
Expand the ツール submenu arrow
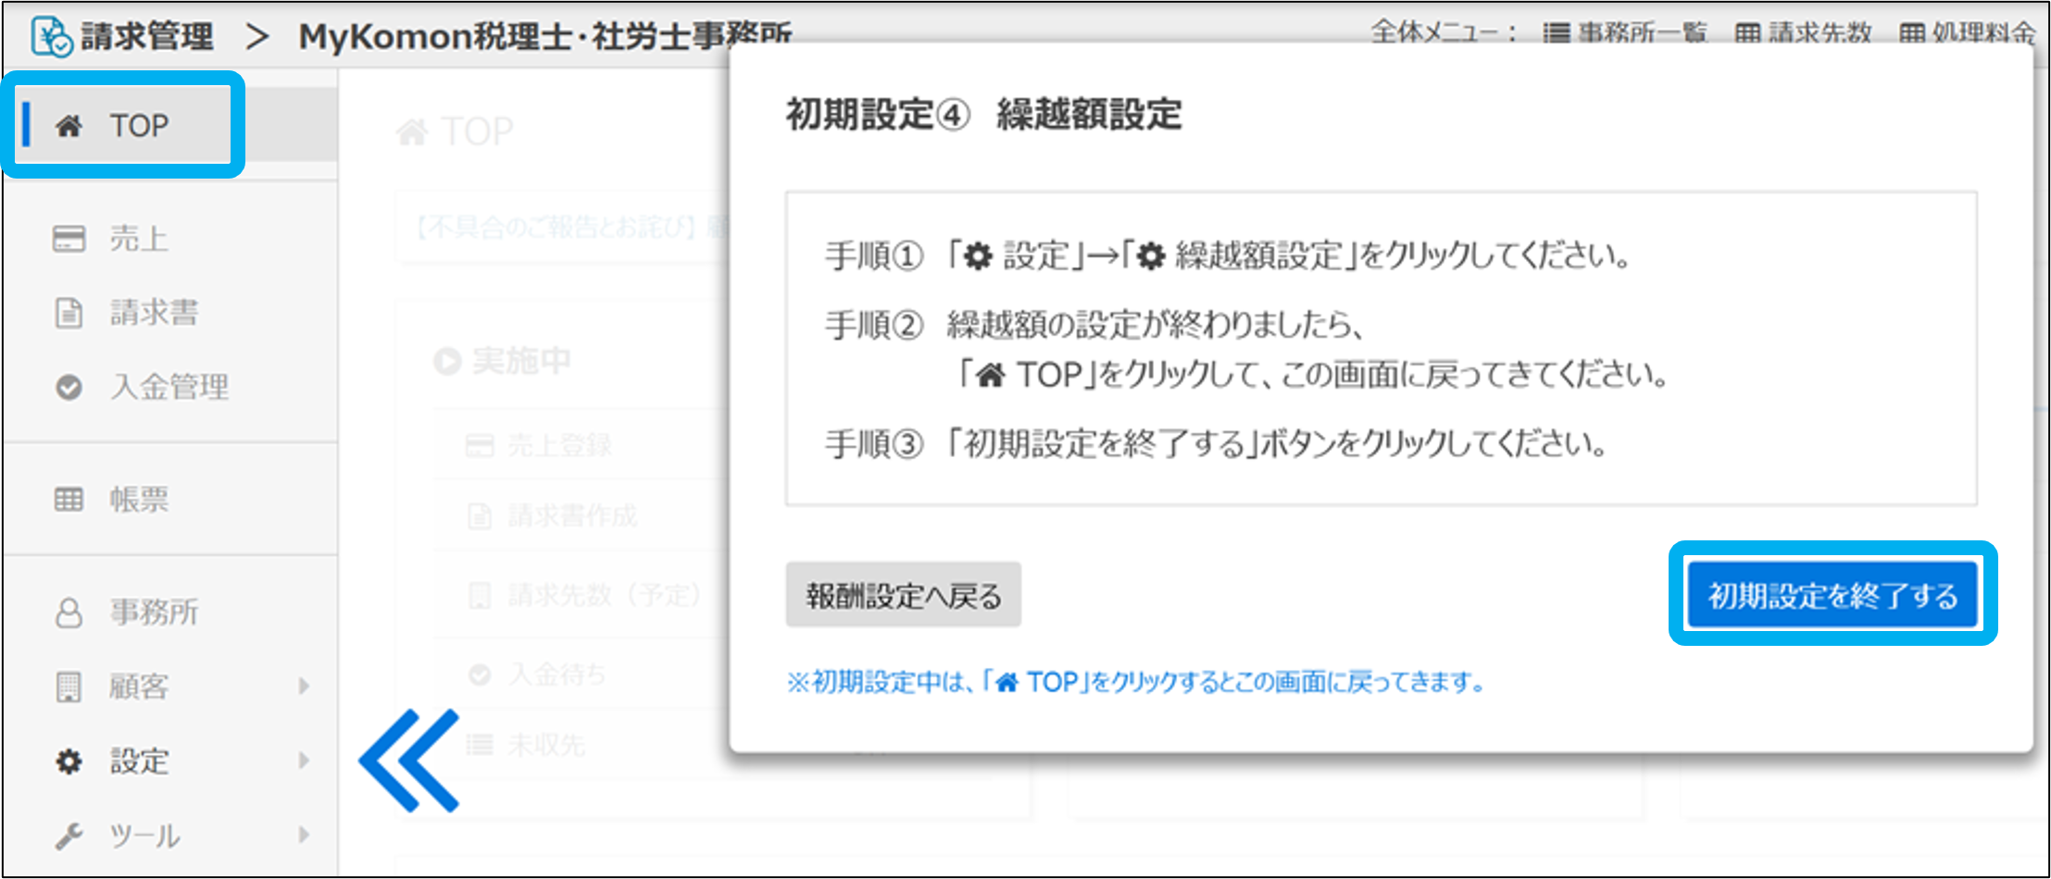click(x=304, y=836)
